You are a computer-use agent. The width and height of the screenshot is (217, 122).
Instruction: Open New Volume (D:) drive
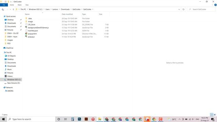tap(14, 83)
